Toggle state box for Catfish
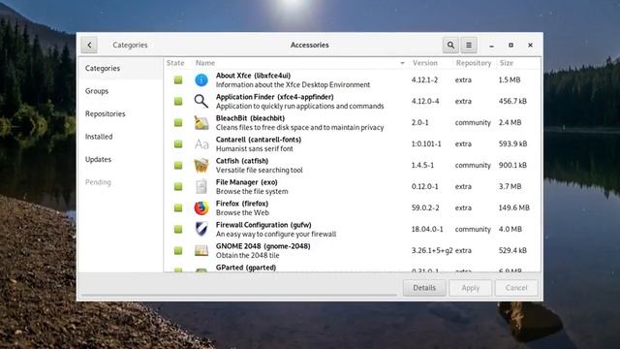This screenshot has height=349, width=620. coord(178,166)
